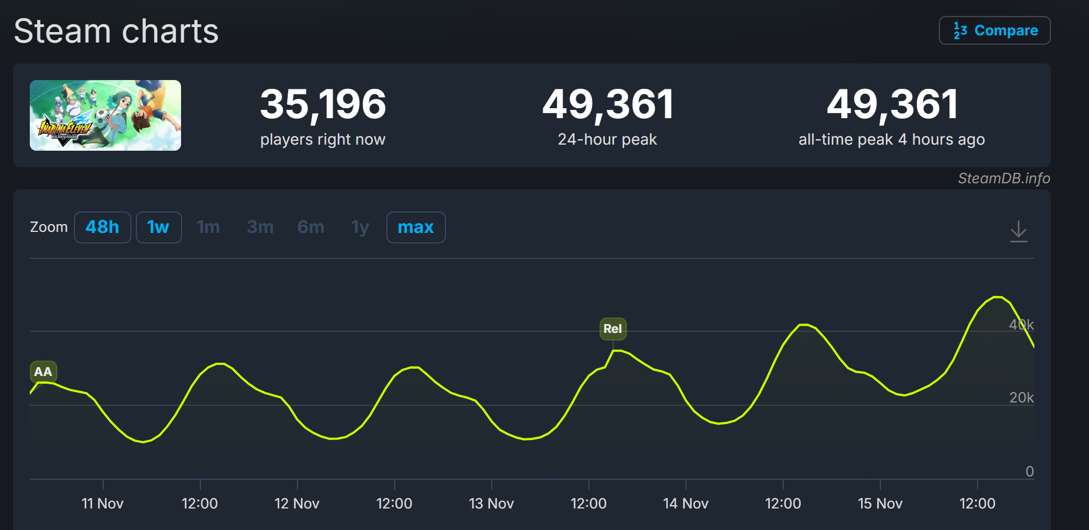Image resolution: width=1089 pixels, height=530 pixels.
Task: Click the Rel release marker on chart
Action: click(613, 329)
